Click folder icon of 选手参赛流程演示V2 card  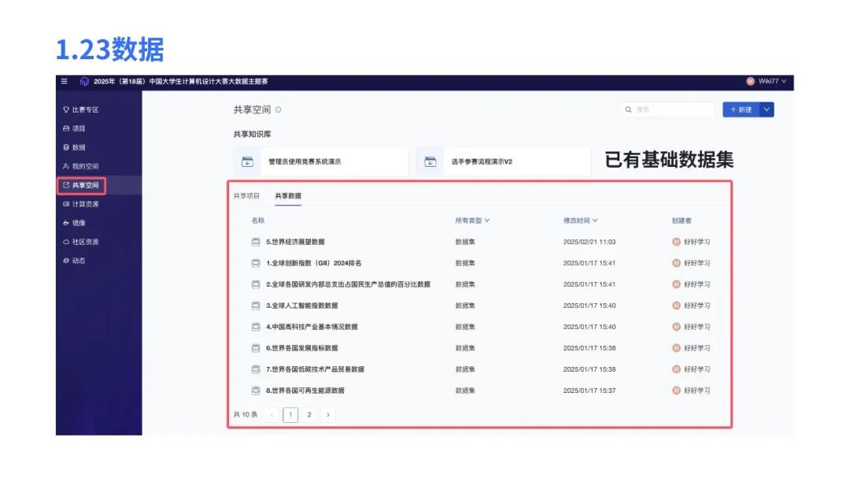click(x=431, y=161)
